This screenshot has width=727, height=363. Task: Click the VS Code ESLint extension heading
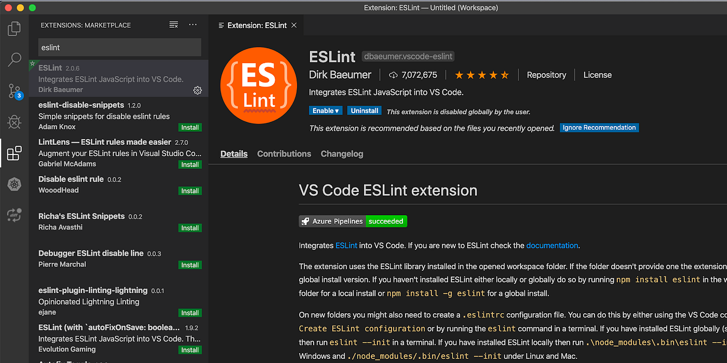click(388, 190)
